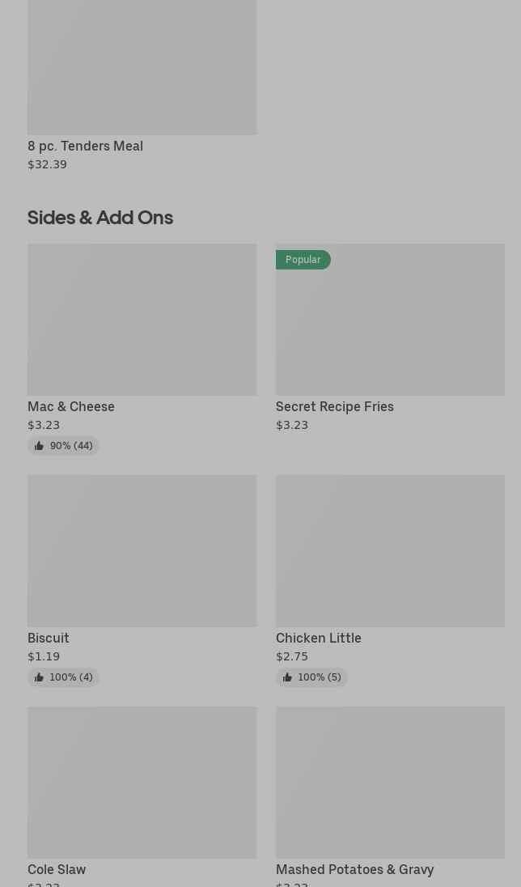Image resolution: width=521 pixels, height=887 pixels.
Task: Open the Cole Slaw item image
Action: tap(142, 783)
